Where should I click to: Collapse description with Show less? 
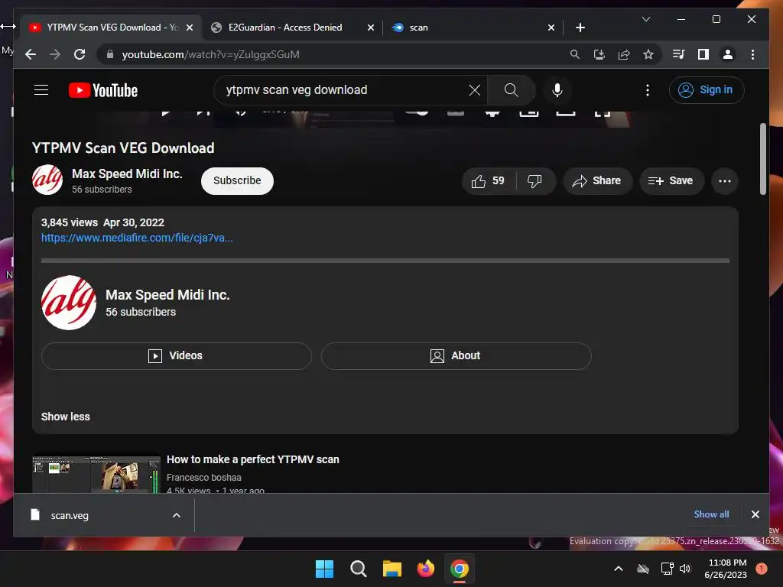(66, 417)
